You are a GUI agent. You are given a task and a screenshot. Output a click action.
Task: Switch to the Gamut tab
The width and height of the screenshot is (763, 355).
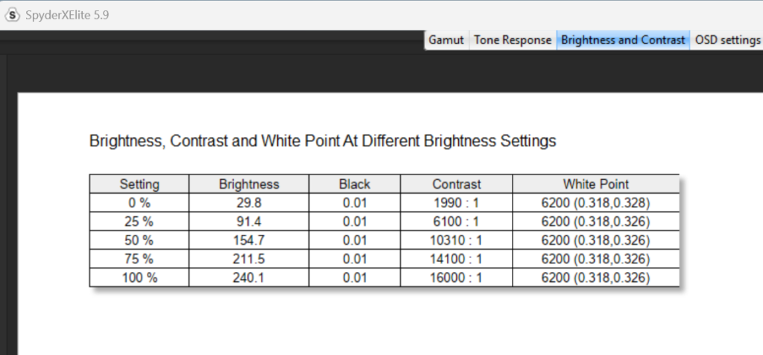point(446,40)
